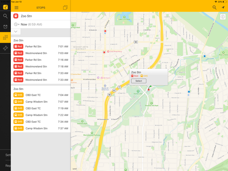This screenshot has width=228, height=171.
Task: Open the alarm clock sidebar icon
Action: coord(6,27)
